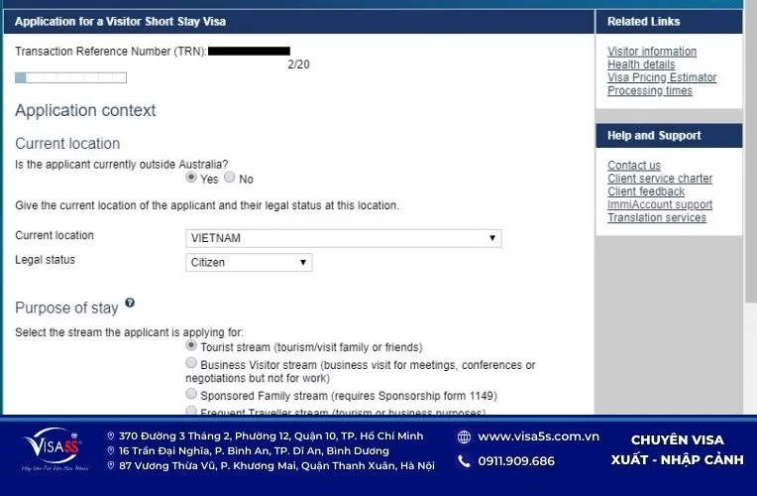Click the Help and Support panel header

click(669, 135)
